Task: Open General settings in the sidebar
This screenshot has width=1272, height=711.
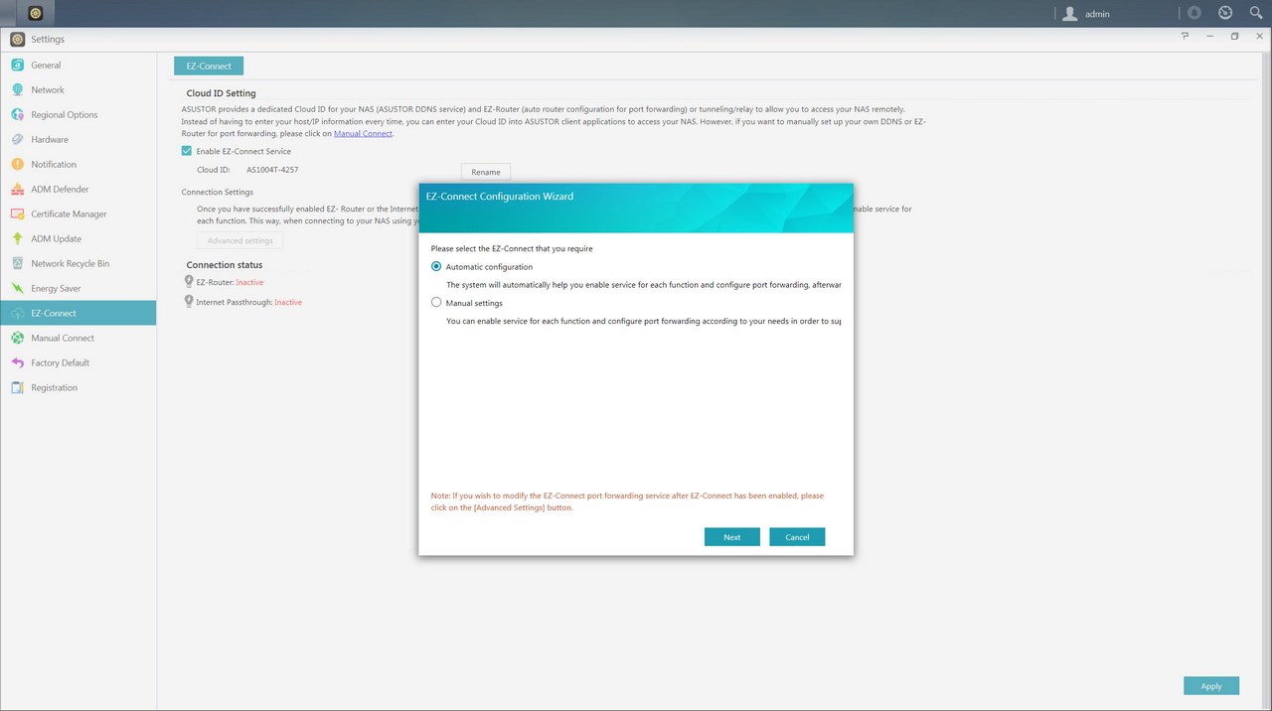Action: coord(79,65)
